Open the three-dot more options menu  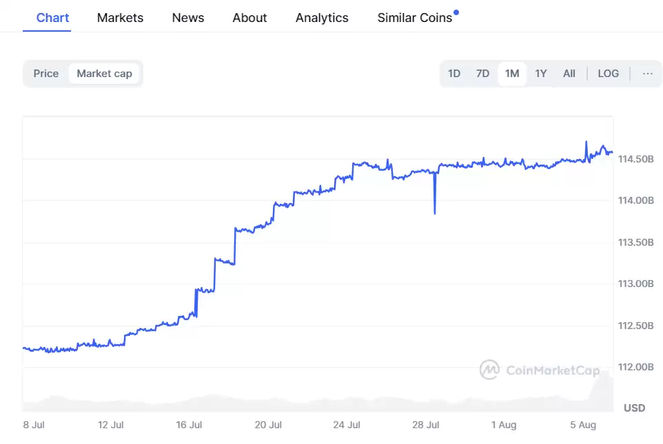pyautogui.click(x=647, y=74)
